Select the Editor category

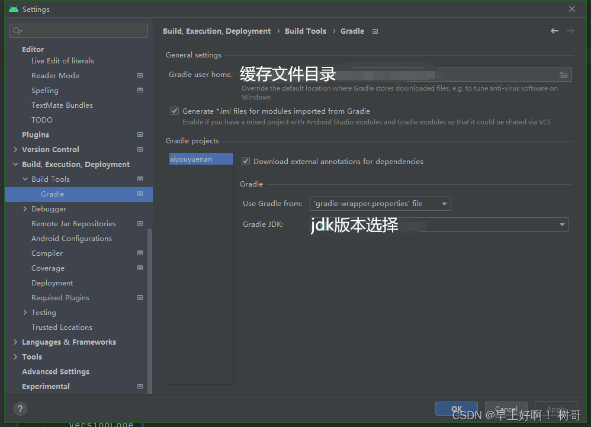pos(33,49)
